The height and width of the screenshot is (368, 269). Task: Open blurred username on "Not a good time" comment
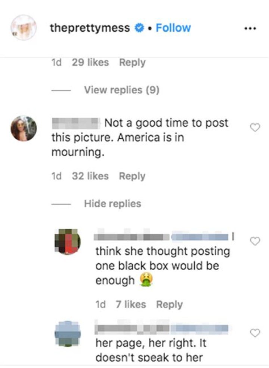[75, 123]
